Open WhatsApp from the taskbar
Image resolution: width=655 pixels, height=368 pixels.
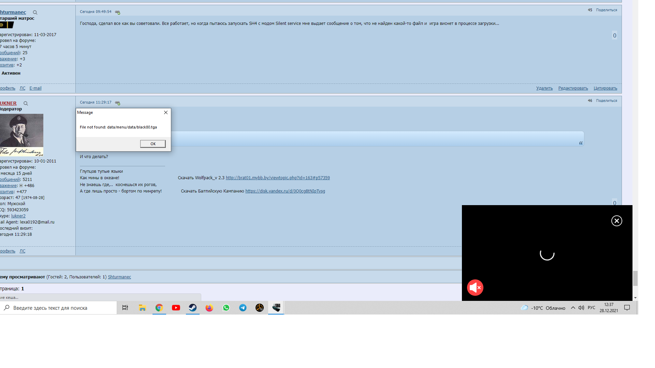(x=226, y=308)
